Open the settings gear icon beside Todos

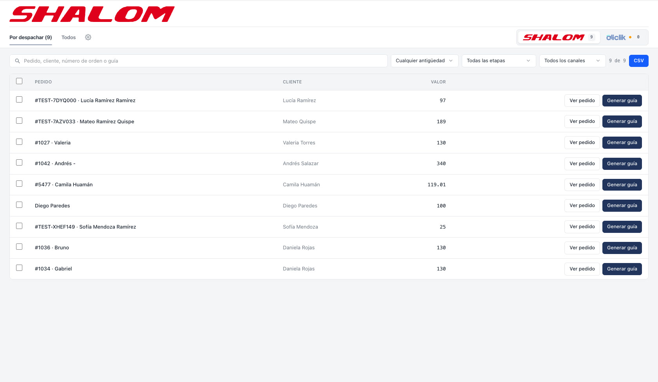tap(88, 37)
